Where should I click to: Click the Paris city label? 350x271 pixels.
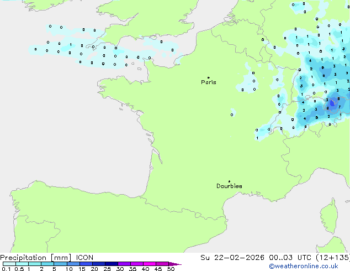(209, 82)
